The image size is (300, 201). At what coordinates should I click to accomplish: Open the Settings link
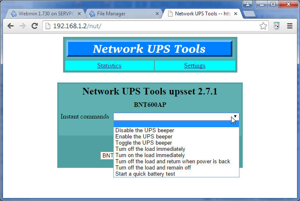tap(195, 65)
